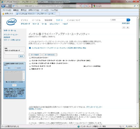Expand the オーディオ・ドライバー section
The height and width of the screenshot is (129, 140).
tap(30, 64)
